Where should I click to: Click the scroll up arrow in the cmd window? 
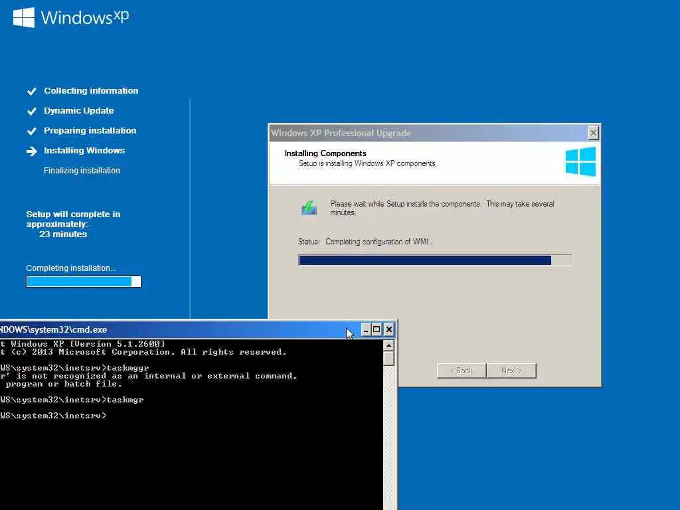[388, 345]
